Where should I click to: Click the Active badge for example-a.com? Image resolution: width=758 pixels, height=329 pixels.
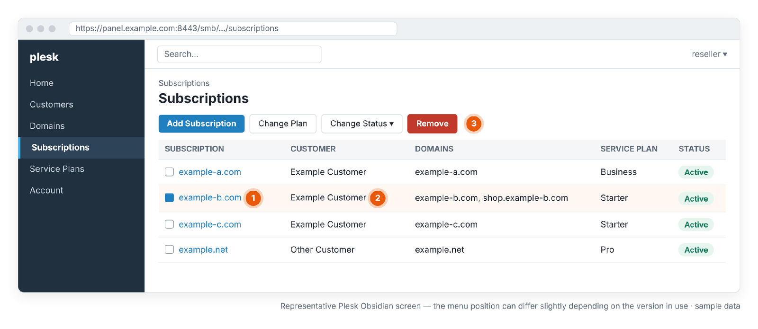(x=696, y=172)
